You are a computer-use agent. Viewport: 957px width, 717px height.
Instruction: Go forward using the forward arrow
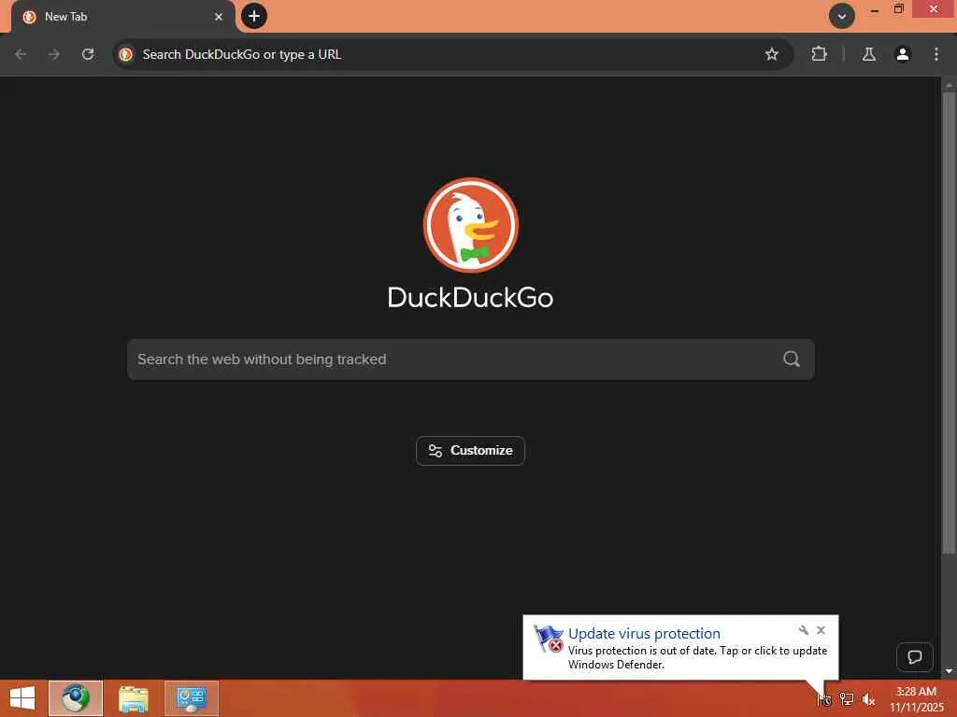[54, 54]
